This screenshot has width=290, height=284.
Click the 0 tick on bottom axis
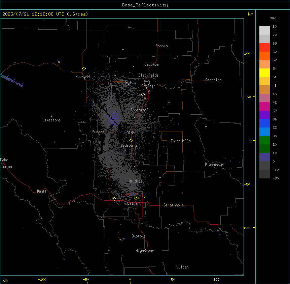click(x=130, y=279)
